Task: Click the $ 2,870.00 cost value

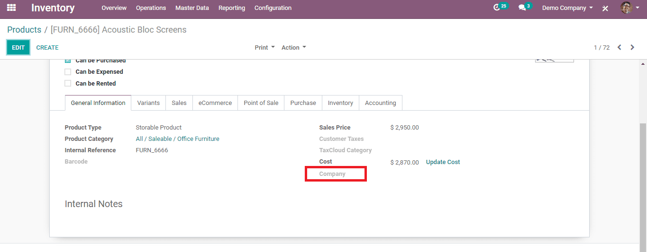Action: click(404, 162)
